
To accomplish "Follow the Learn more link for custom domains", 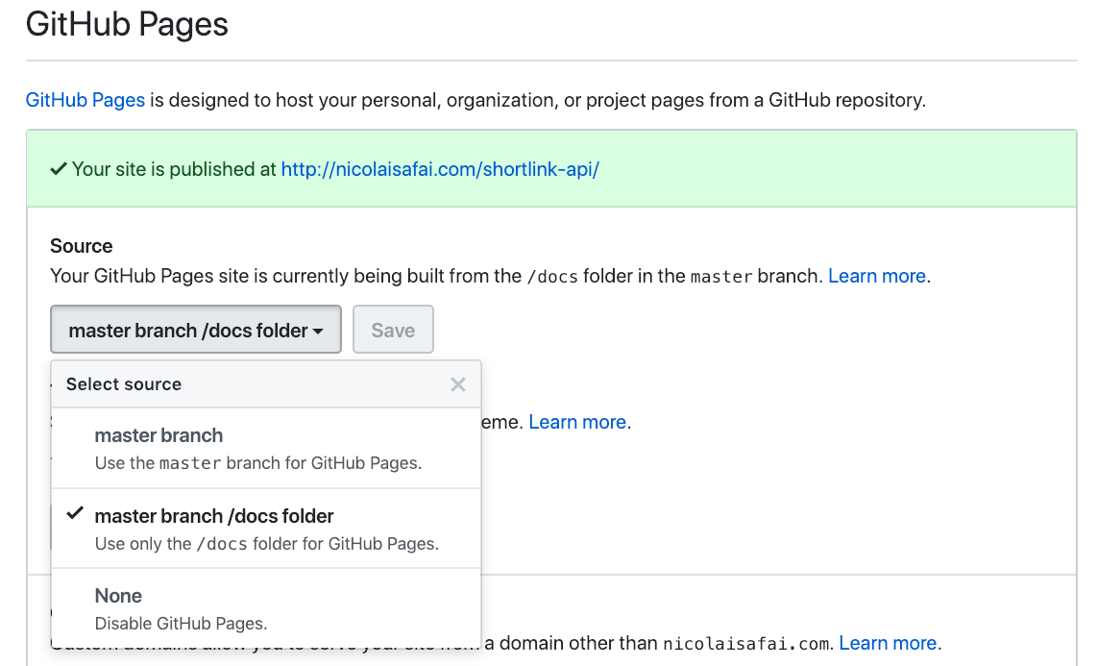I will coord(888,643).
